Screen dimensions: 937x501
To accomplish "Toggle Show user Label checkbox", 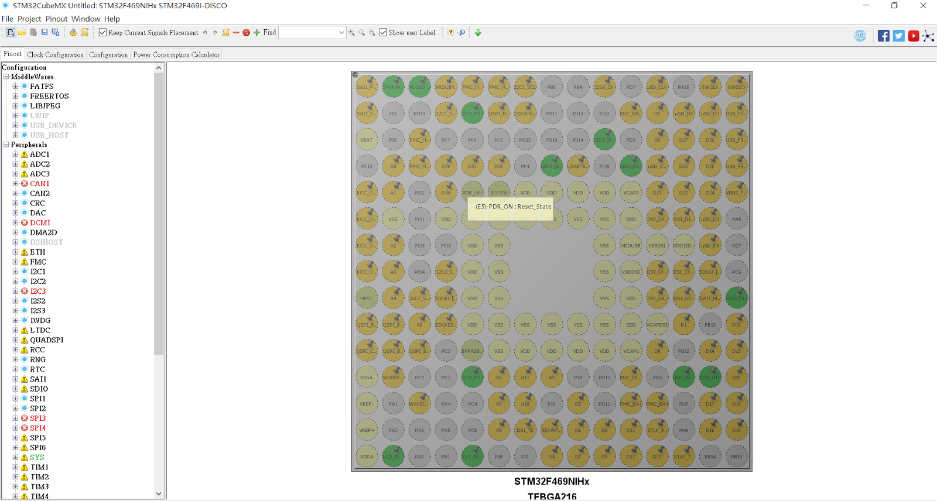I will (x=383, y=33).
